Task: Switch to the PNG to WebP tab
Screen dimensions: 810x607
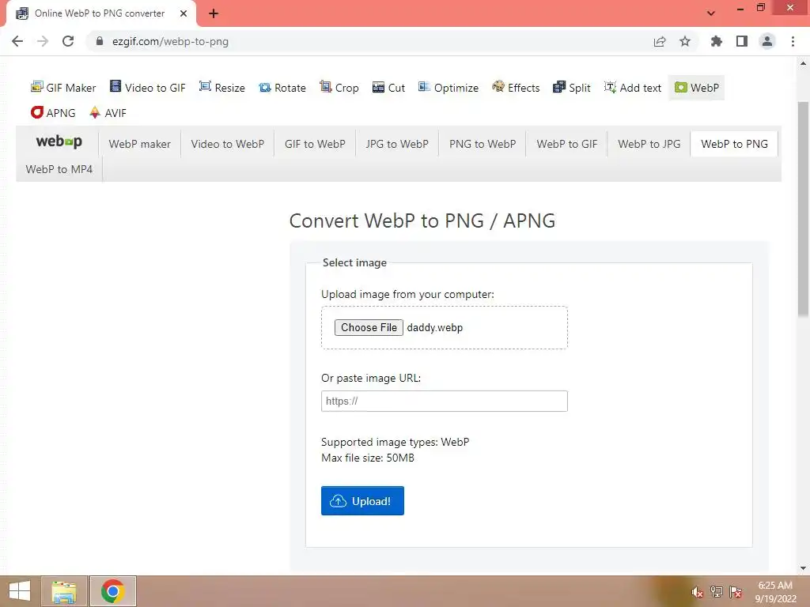Action: coord(483,144)
